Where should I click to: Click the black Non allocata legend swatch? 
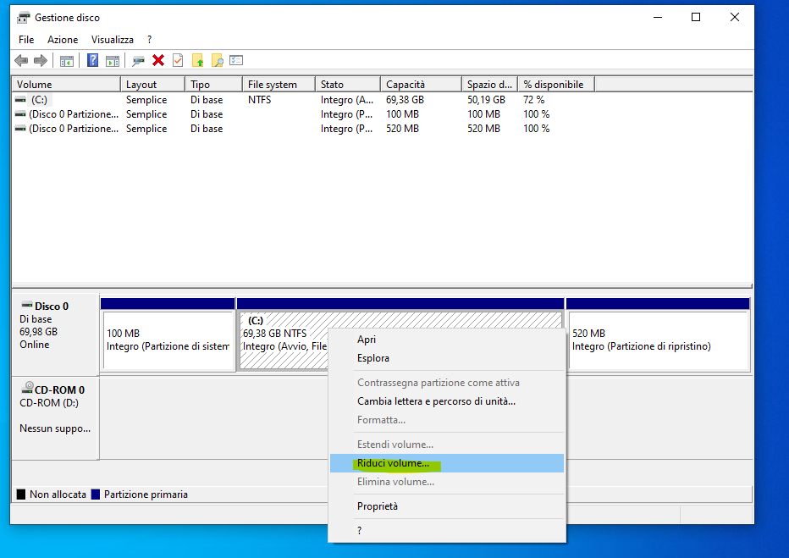coord(21,494)
